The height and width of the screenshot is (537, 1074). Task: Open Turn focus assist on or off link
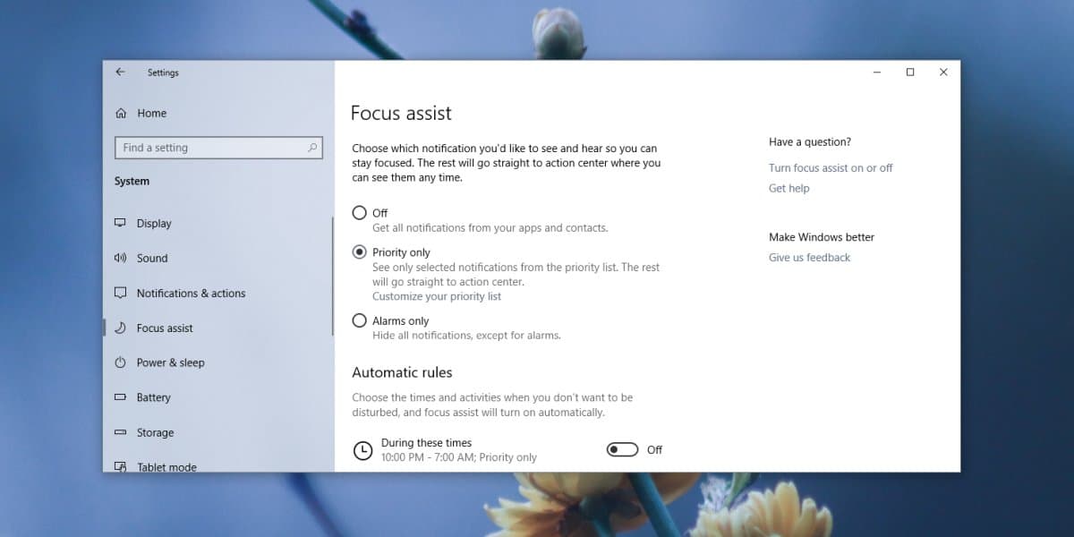point(831,167)
